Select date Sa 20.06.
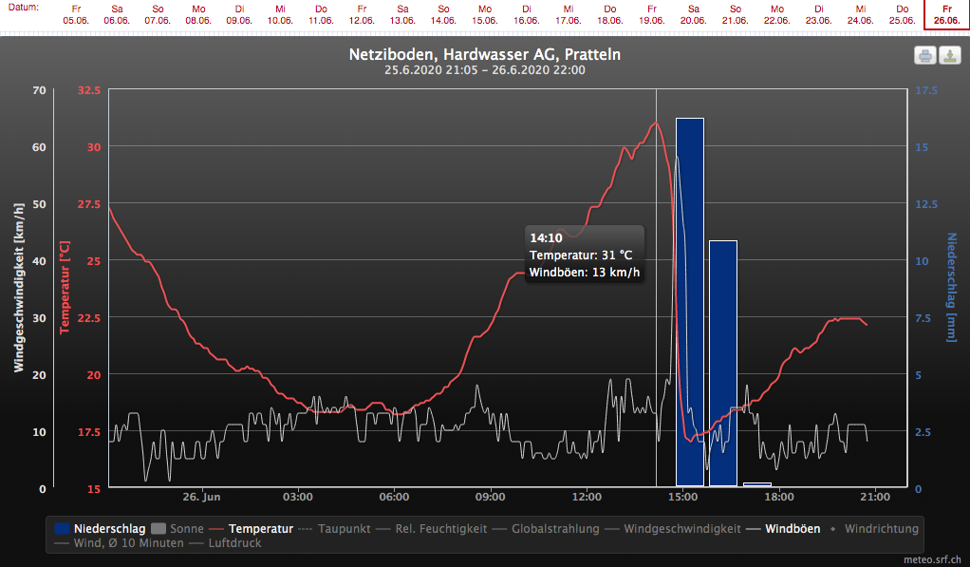 693,15
